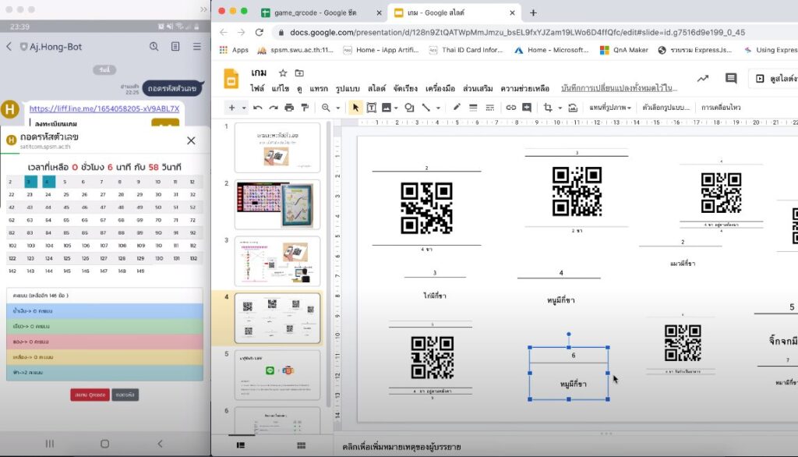Print the presentation with the printer icon
This screenshot has width=798, height=457.
[x=289, y=108]
